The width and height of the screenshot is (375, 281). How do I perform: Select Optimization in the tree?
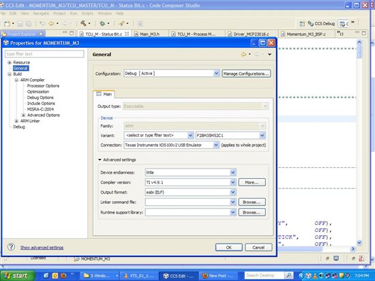pos(38,92)
